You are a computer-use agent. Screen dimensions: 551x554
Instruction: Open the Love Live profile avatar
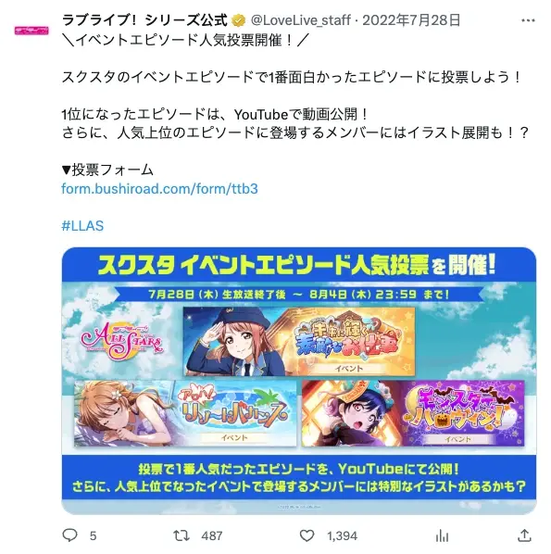pyautogui.click(x=31, y=31)
